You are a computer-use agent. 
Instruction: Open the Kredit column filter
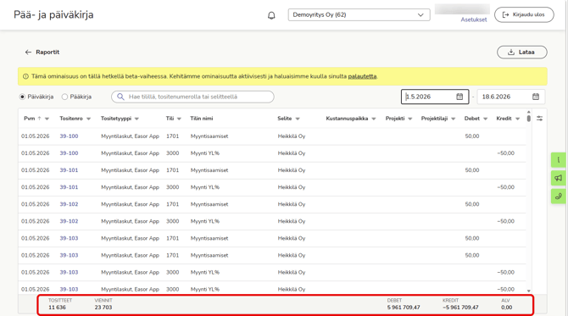tap(517, 119)
